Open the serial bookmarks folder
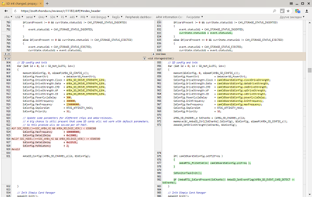The width and height of the screenshot is (312, 197). [31, 17]
